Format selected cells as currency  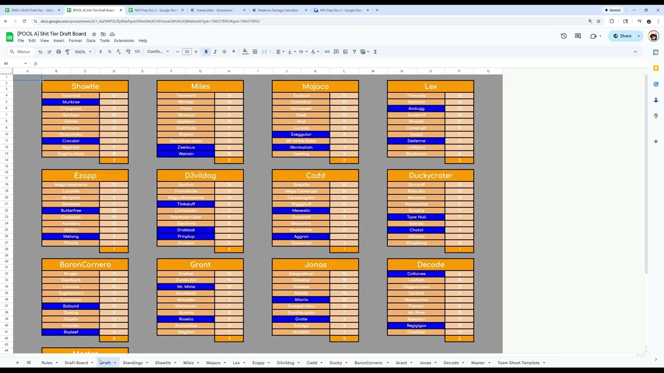coord(101,52)
